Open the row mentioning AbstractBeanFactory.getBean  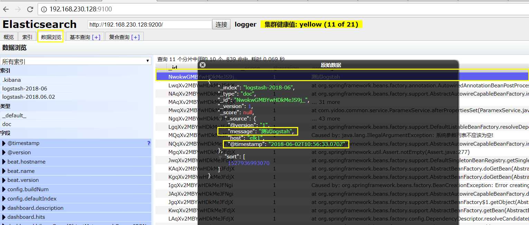click(x=342, y=211)
